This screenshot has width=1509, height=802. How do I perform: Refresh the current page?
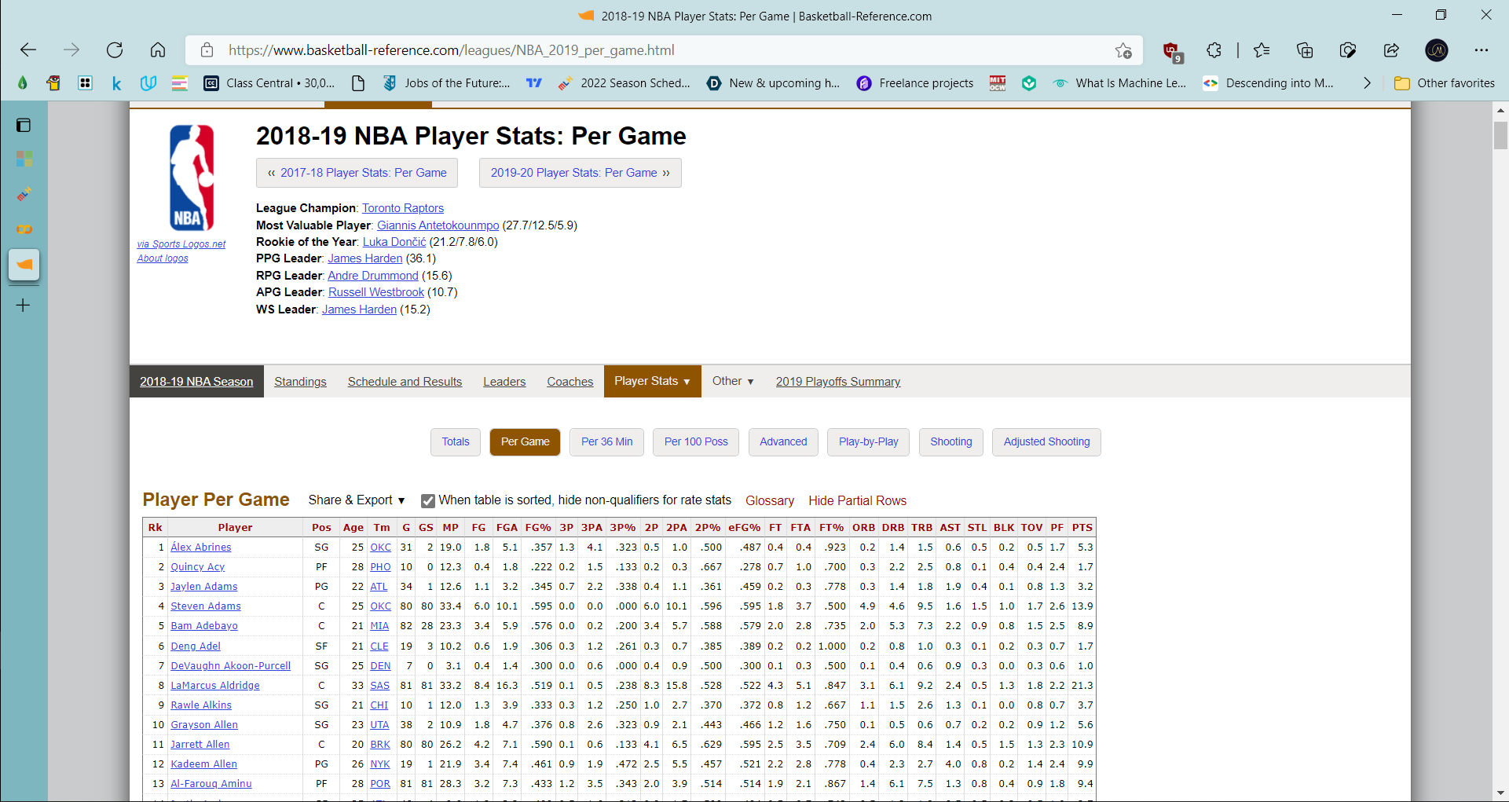click(x=115, y=50)
